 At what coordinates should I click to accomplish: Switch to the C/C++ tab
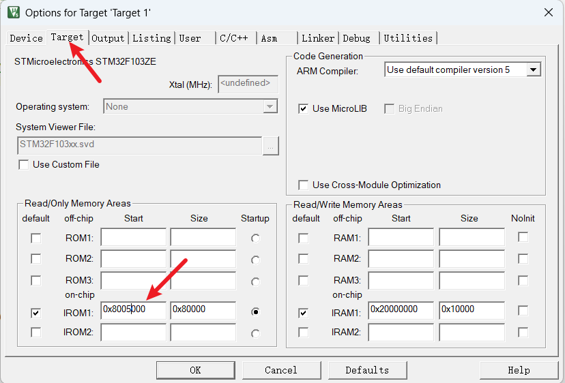234,38
